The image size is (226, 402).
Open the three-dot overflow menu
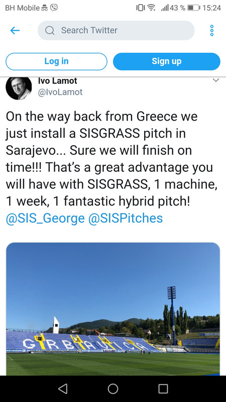pos(211,31)
